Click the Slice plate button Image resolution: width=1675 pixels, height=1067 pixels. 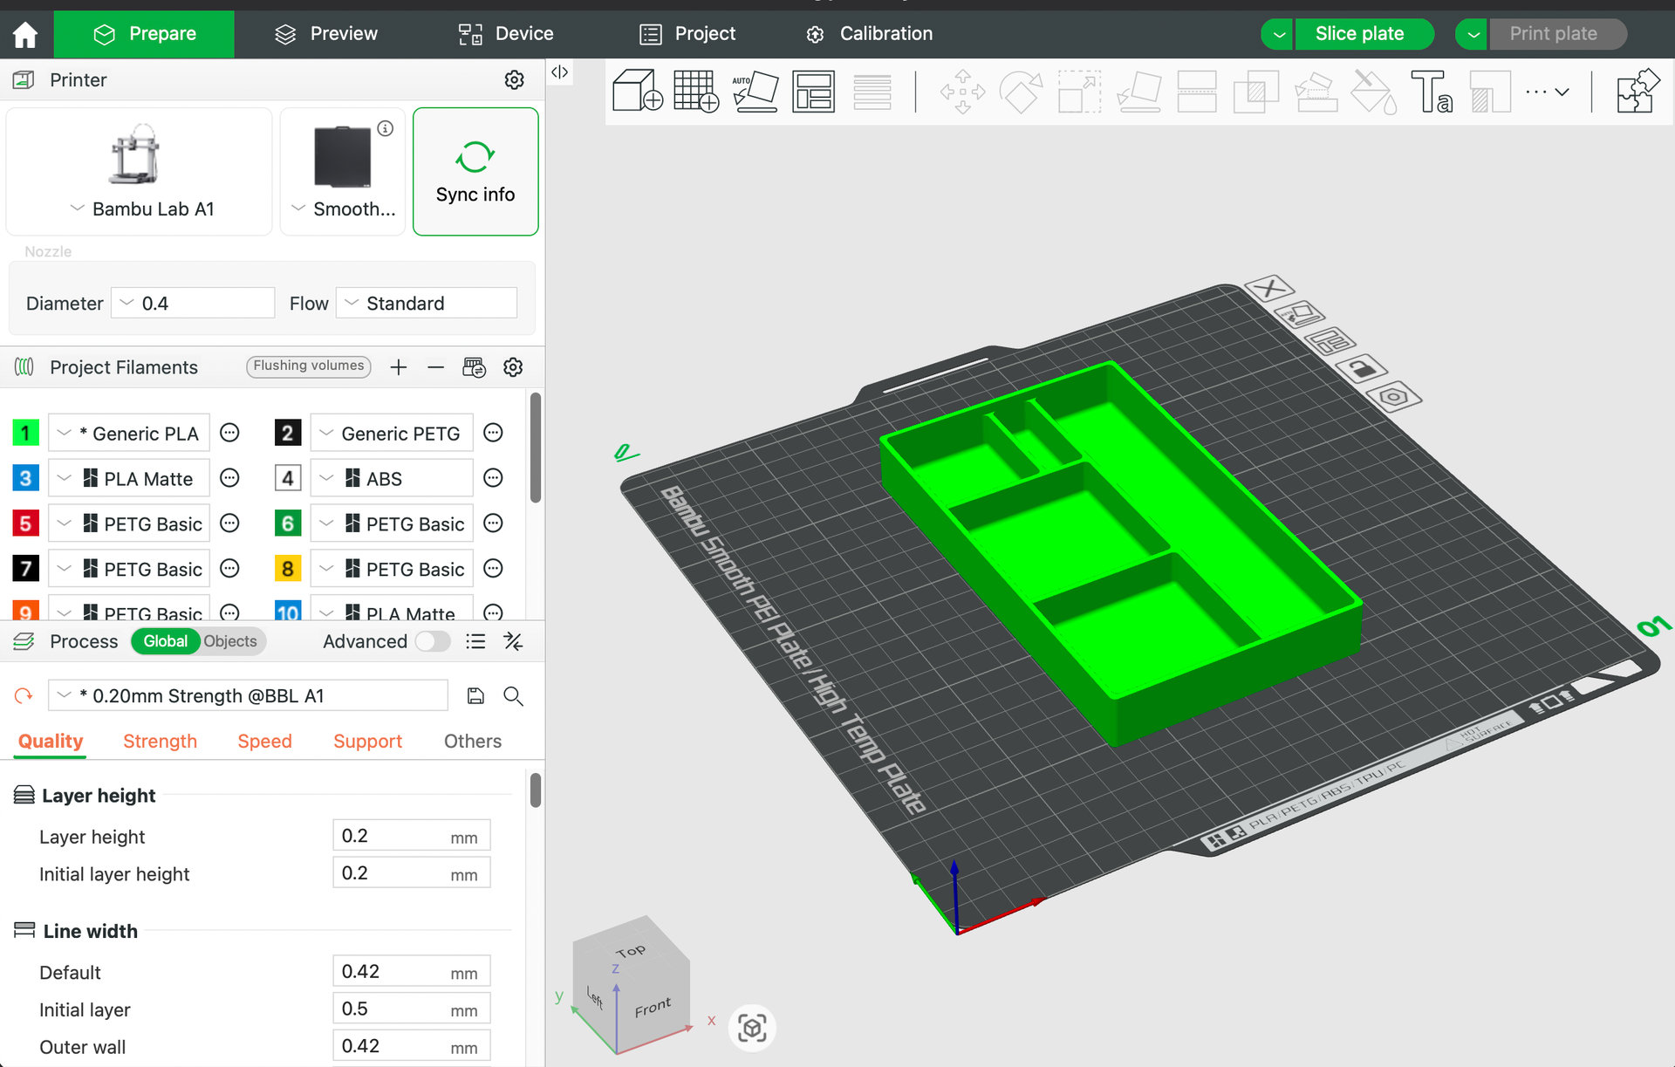tap(1359, 34)
